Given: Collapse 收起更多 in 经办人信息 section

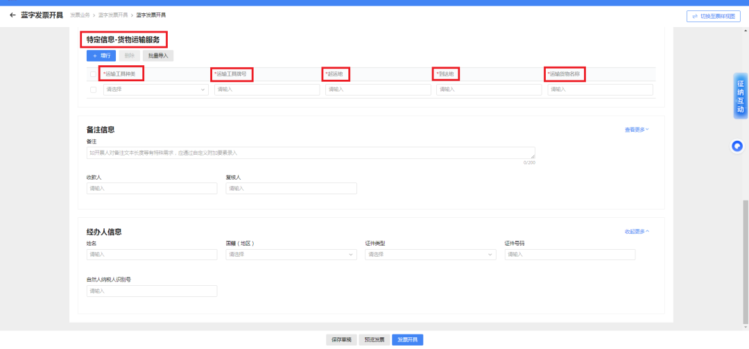Looking at the screenshot, I should point(637,231).
